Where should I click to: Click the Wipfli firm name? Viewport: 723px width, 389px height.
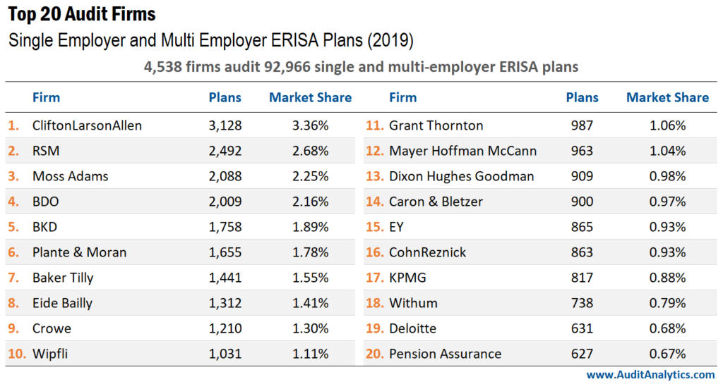pos(50,354)
